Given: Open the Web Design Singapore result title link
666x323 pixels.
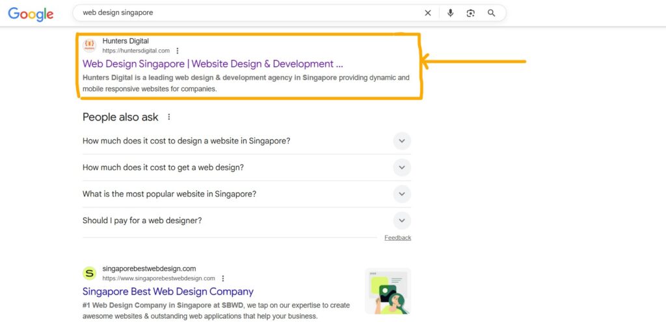Looking at the screenshot, I should tap(212, 64).
